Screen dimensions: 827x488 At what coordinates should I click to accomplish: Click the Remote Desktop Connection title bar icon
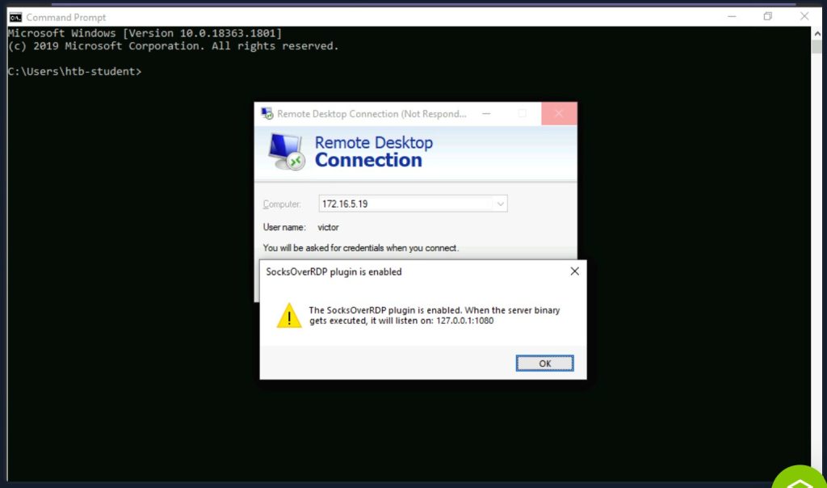[267, 113]
